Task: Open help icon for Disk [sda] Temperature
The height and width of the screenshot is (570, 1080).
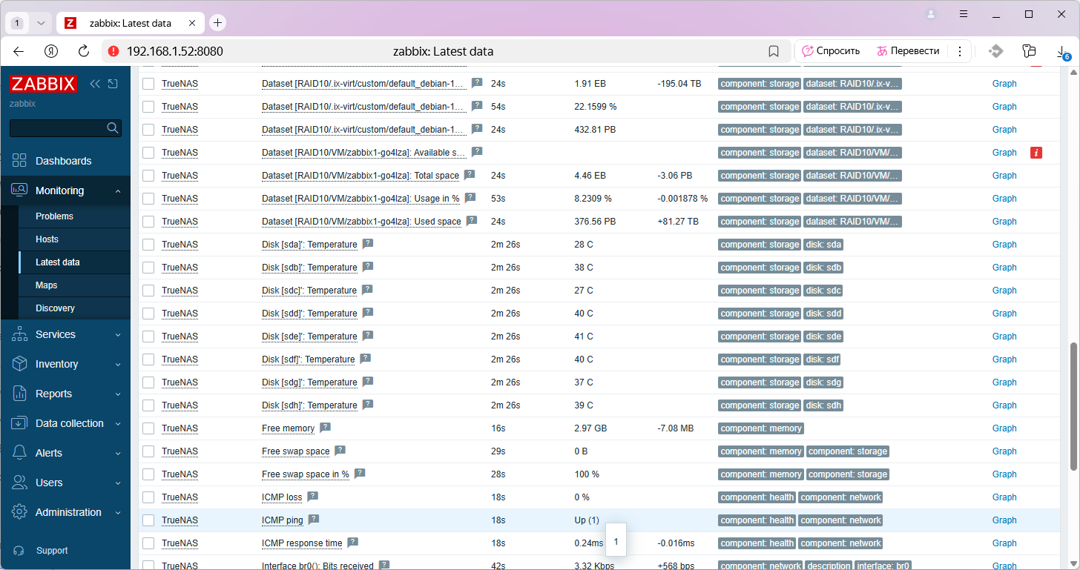Action: pos(368,244)
